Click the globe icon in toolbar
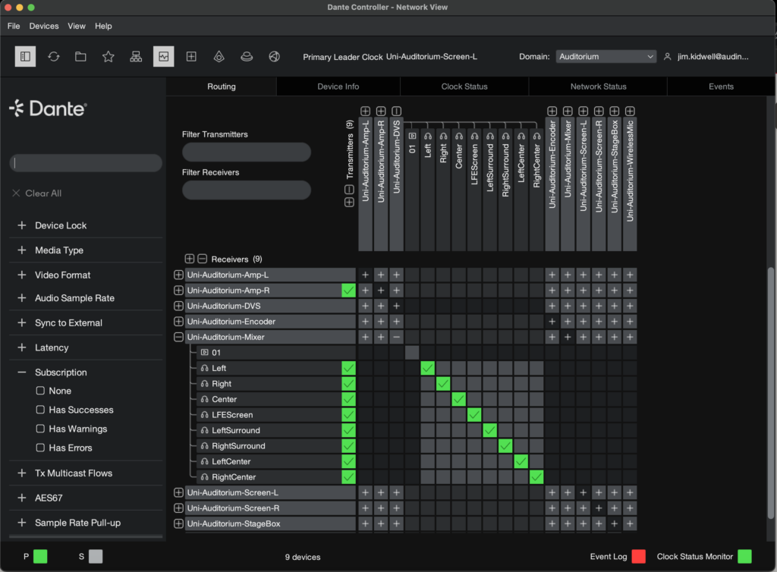This screenshot has height=572, width=777. 274,57
